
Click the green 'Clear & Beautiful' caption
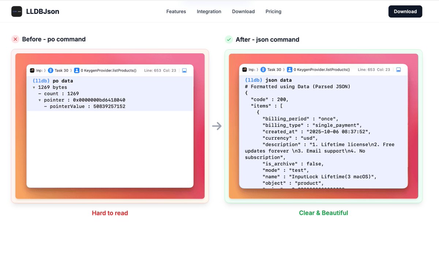click(323, 213)
